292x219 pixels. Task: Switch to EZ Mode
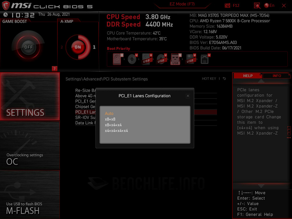click(182, 4)
